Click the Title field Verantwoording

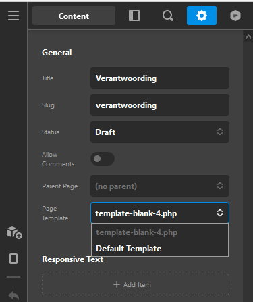pyautogui.click(x=160, y=78)
